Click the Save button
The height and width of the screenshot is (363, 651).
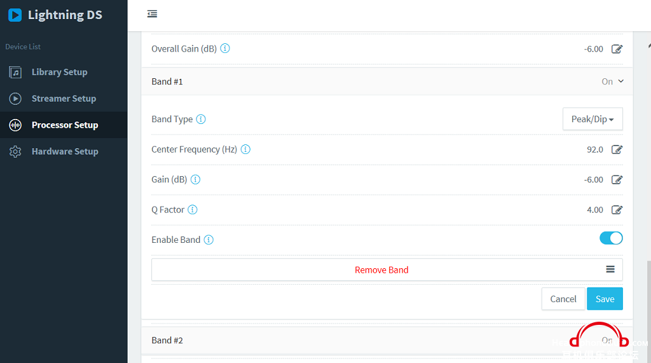[605, 299]
